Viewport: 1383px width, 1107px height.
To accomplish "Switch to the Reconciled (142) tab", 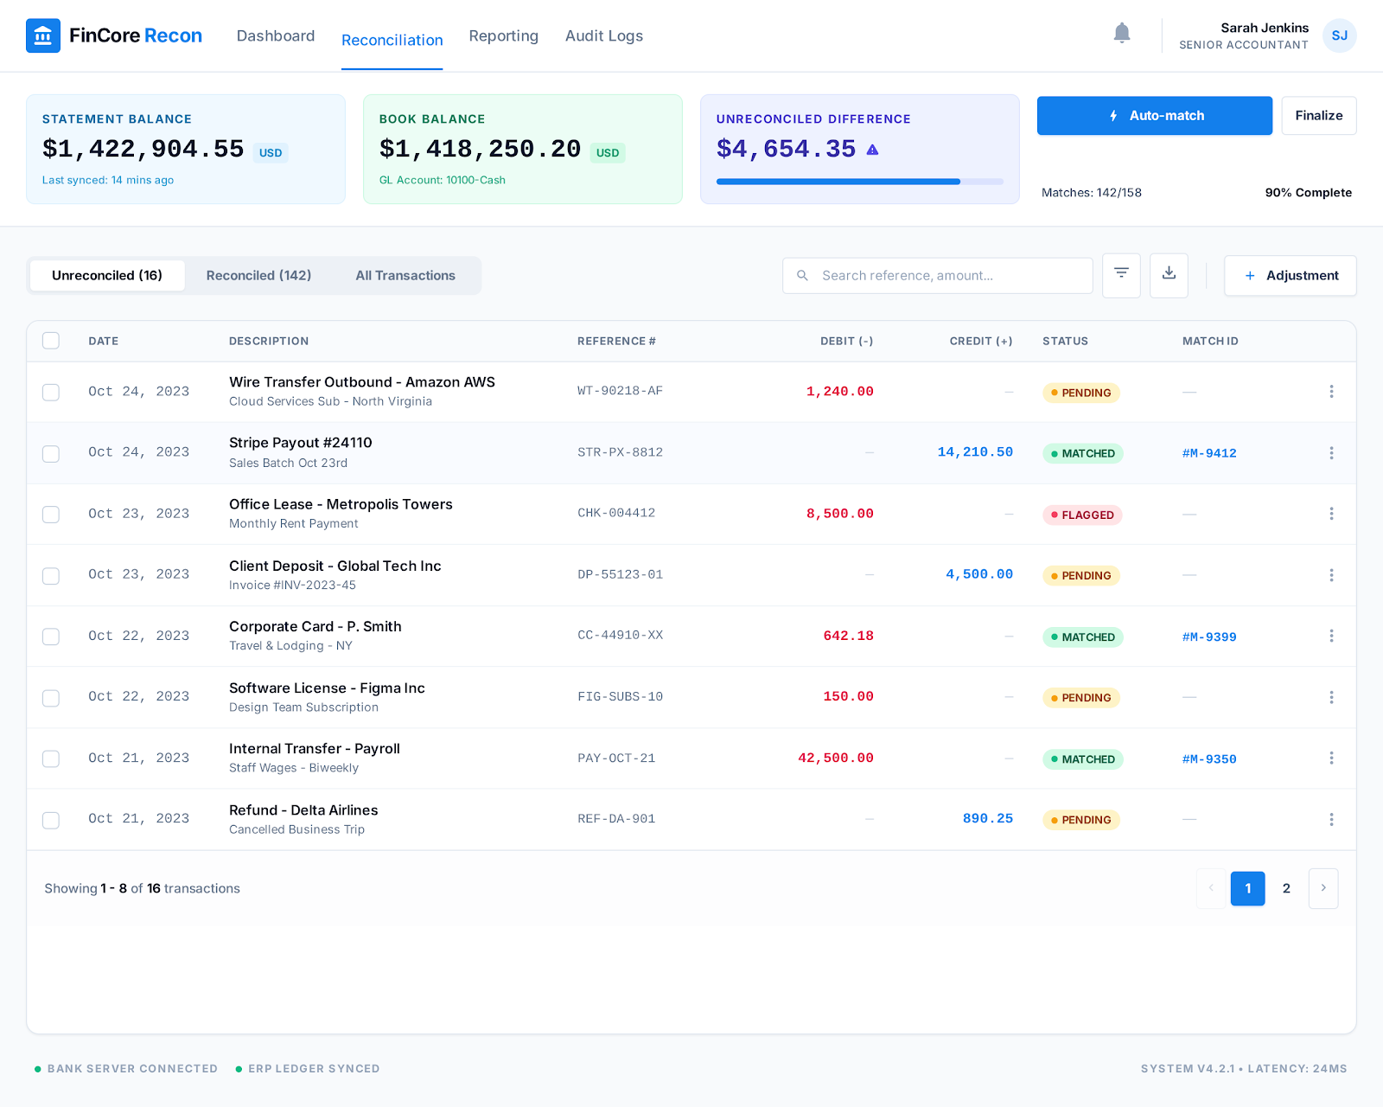I will pyautogui.click(x=258, y=275).
